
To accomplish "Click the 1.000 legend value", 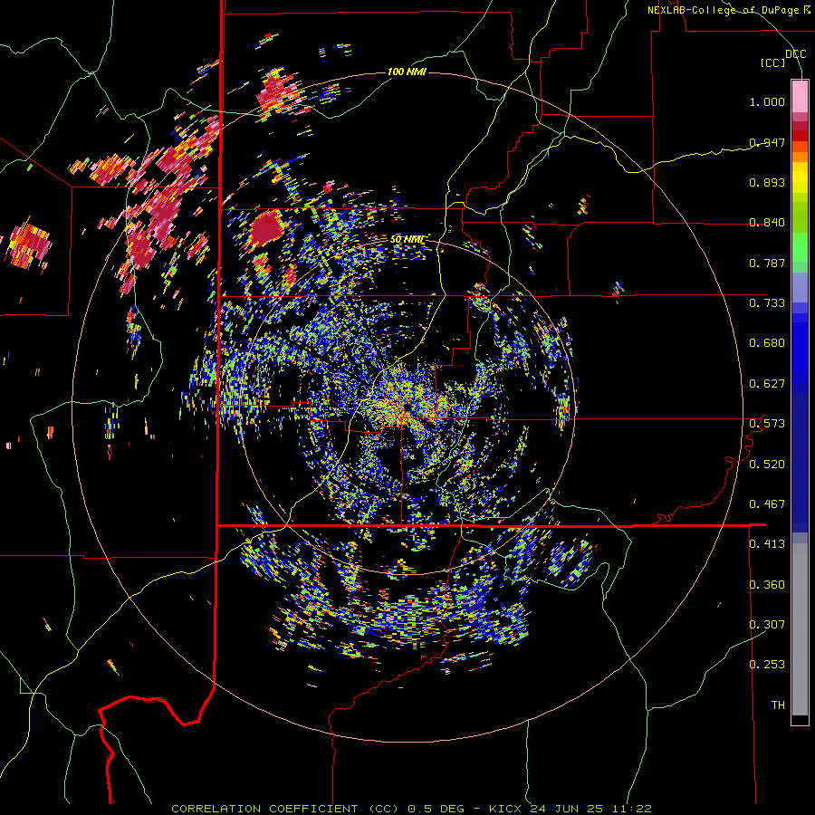I will [x=767, y=101].
